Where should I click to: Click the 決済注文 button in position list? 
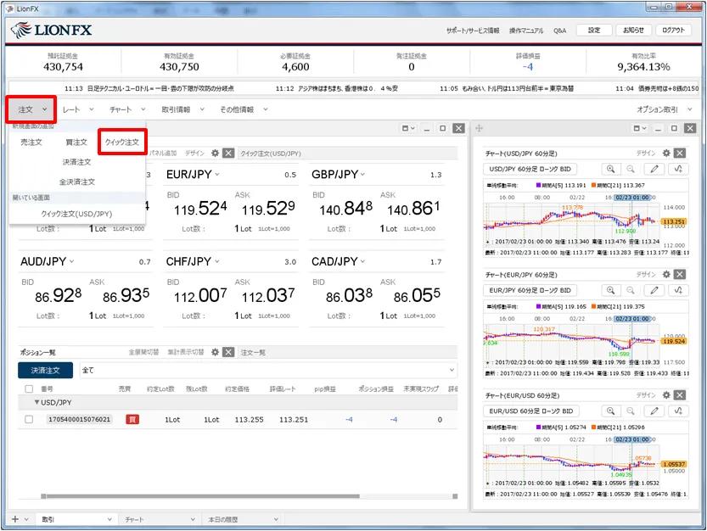(x=45, y=370)
